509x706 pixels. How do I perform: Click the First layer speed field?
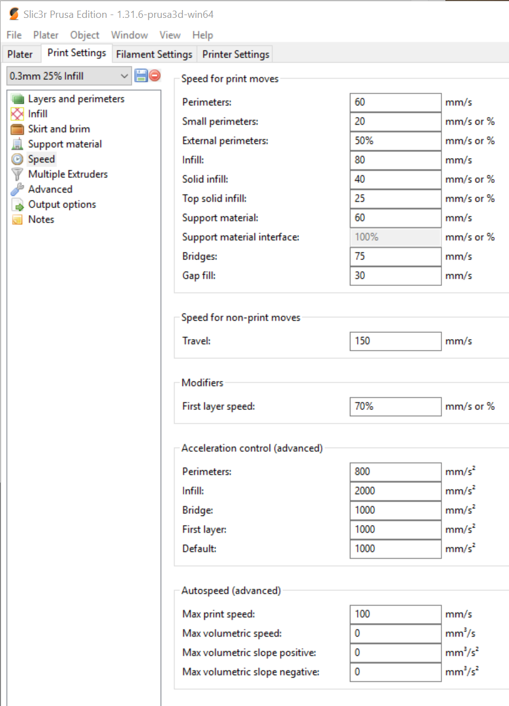click(x=396, y=406)
